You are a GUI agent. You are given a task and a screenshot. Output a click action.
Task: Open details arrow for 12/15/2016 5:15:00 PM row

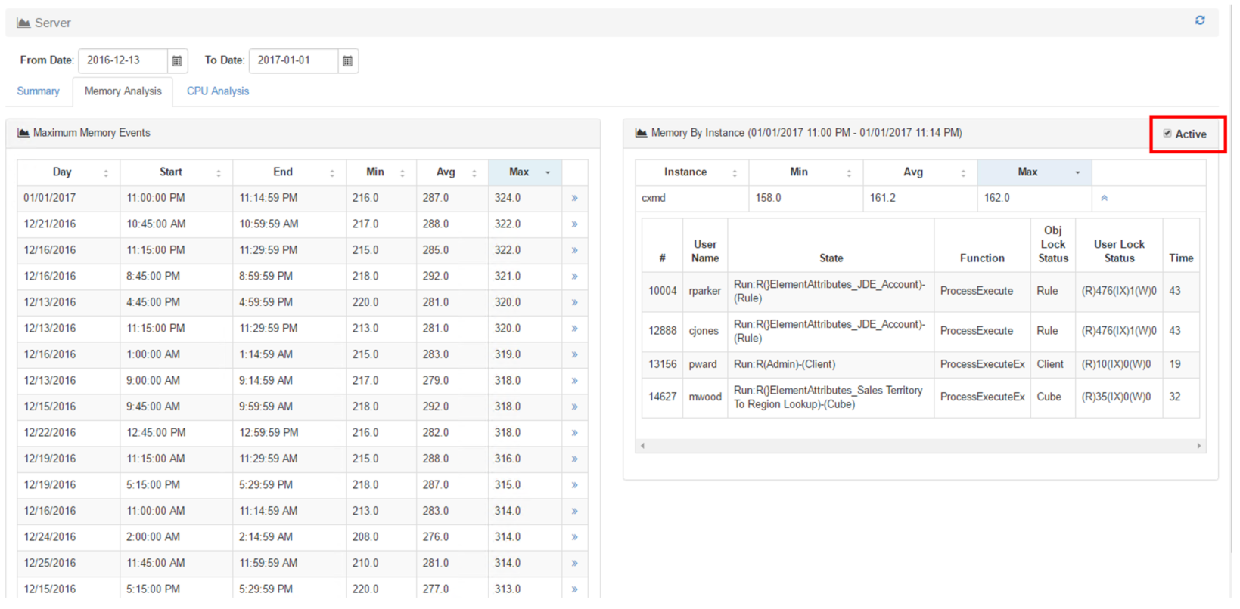tap(575, 589)
